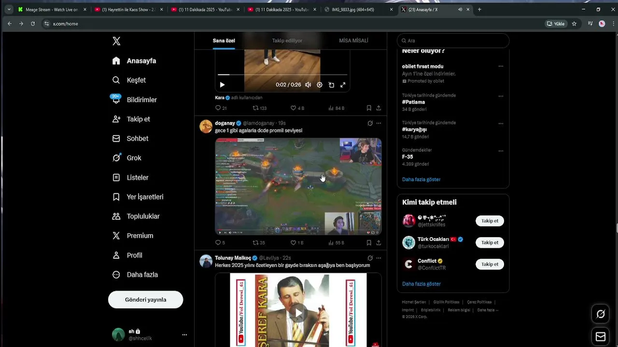The image size is (618, 347).
Task: Open options for obilet fırsat modu trend
Action: pos(501,67)
